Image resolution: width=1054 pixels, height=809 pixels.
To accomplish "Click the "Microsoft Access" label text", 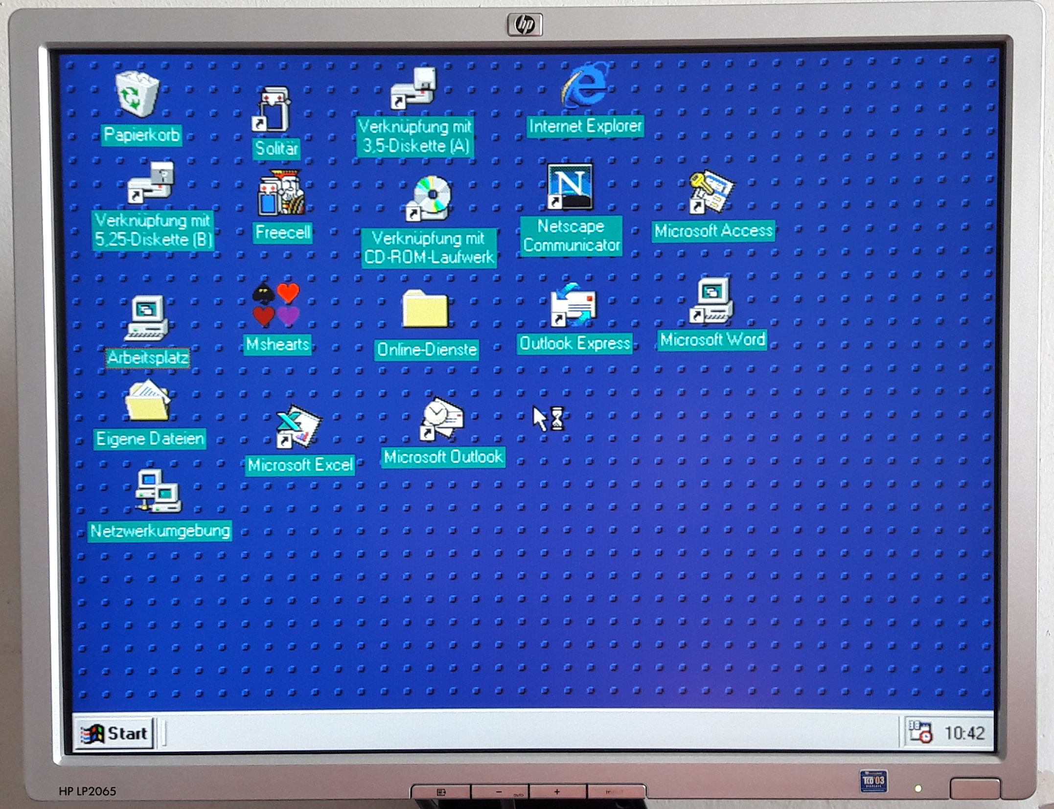I will pyautogui.click(x=713, y=230).
